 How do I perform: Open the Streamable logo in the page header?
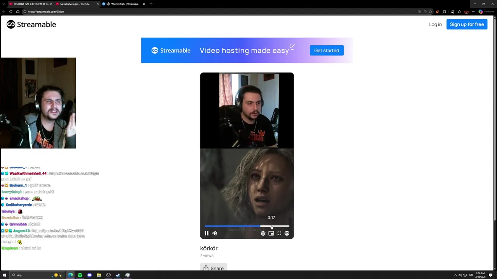[x=31, y=24]
